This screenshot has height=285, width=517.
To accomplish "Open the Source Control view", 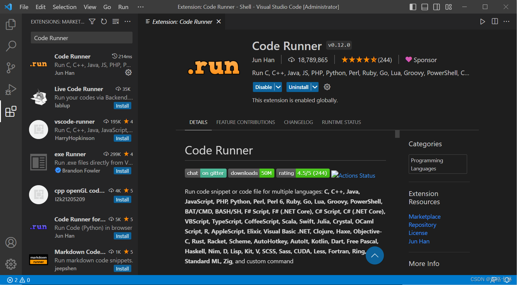I will (x=11, y=68).
